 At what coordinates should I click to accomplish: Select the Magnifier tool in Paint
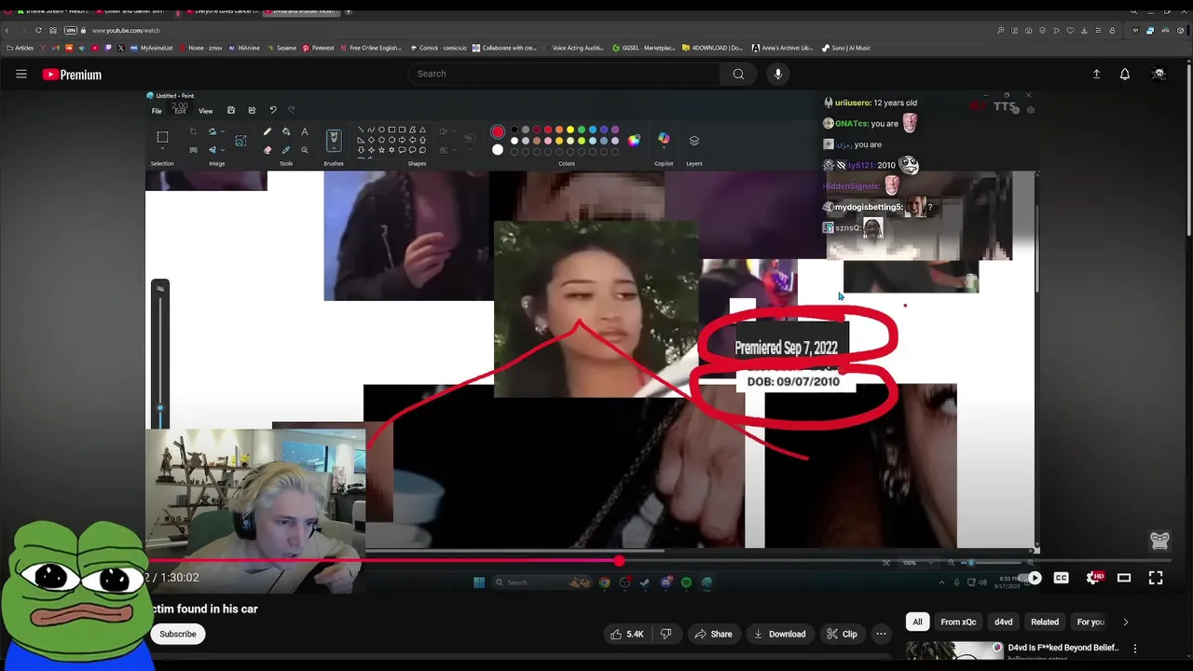[x=304, y=150]
